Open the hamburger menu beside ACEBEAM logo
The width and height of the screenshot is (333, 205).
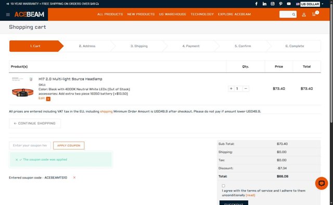[8, 15]
